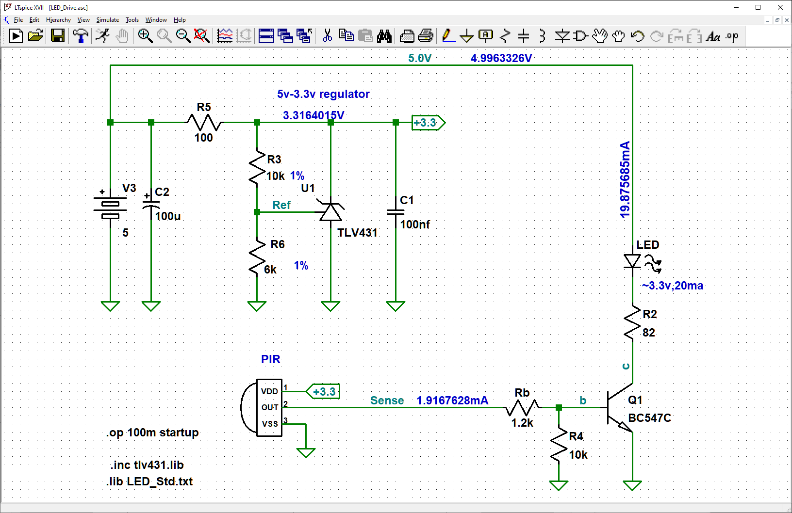Run the simulation with running man icon
The height and width of the screenshot is (513, 792).
point(102,36)
